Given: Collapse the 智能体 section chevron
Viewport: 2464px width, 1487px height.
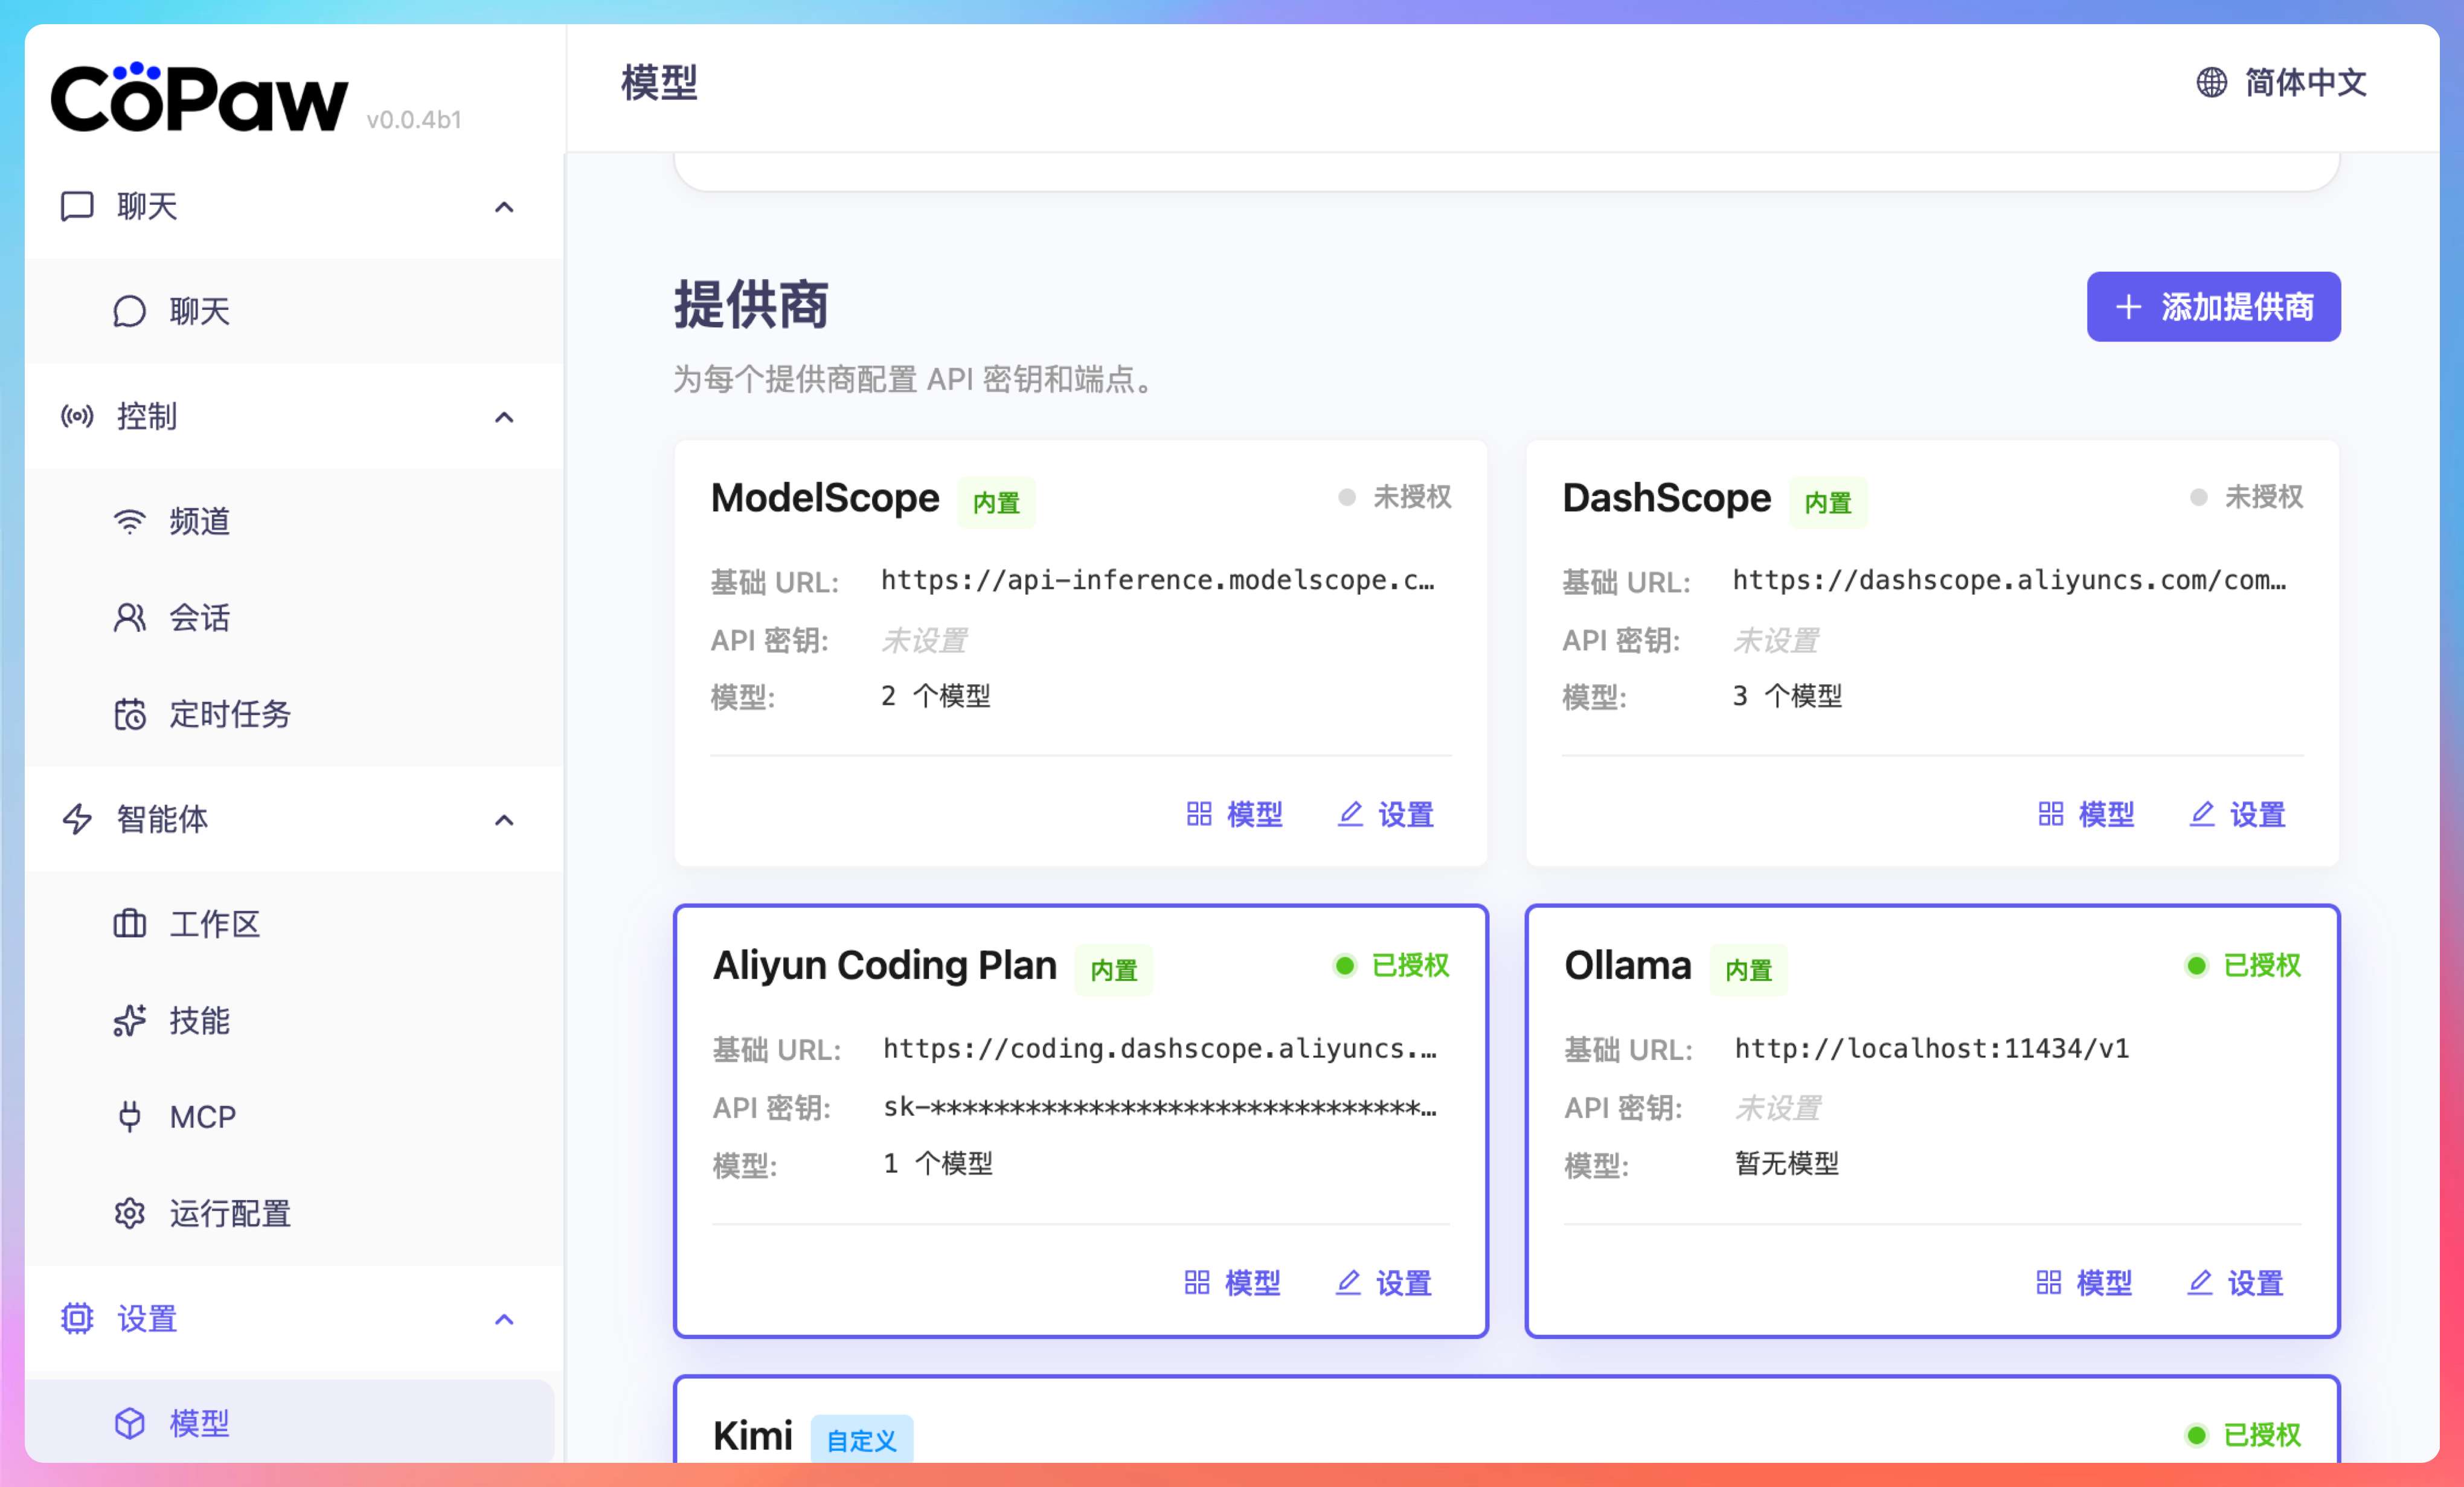Looking at the screenshot, I should coord(504,820).
